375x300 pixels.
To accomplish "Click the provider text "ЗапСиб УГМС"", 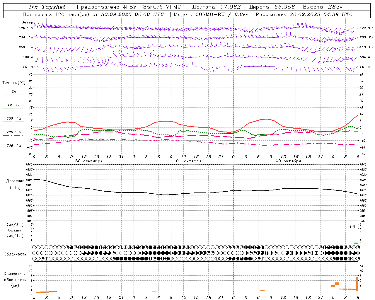I will (x=162, y=7).
